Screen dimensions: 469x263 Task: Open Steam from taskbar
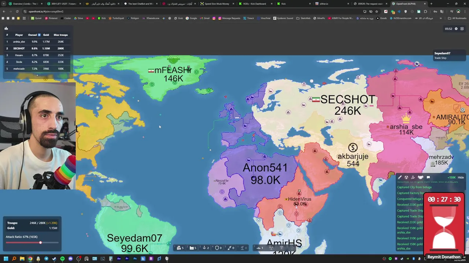click(54, 259)
